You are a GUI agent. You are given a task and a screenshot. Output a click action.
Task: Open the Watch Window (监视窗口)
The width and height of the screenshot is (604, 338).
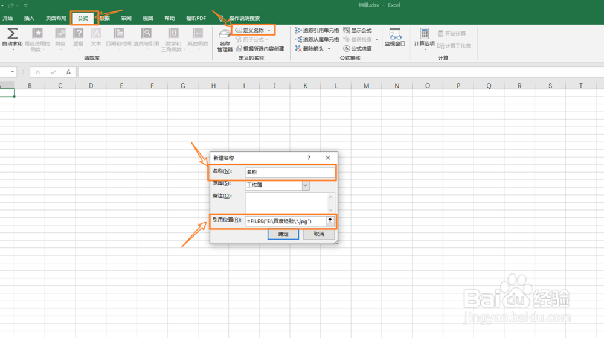[395, 37]
